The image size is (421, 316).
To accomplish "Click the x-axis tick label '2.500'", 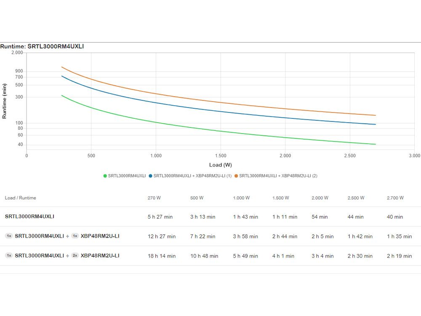I will pyautogui.click(x=350, y=155).
